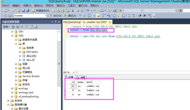The image size is (190, 110).
Task: Open the 工具(T) menu
Action: (72, 6)
